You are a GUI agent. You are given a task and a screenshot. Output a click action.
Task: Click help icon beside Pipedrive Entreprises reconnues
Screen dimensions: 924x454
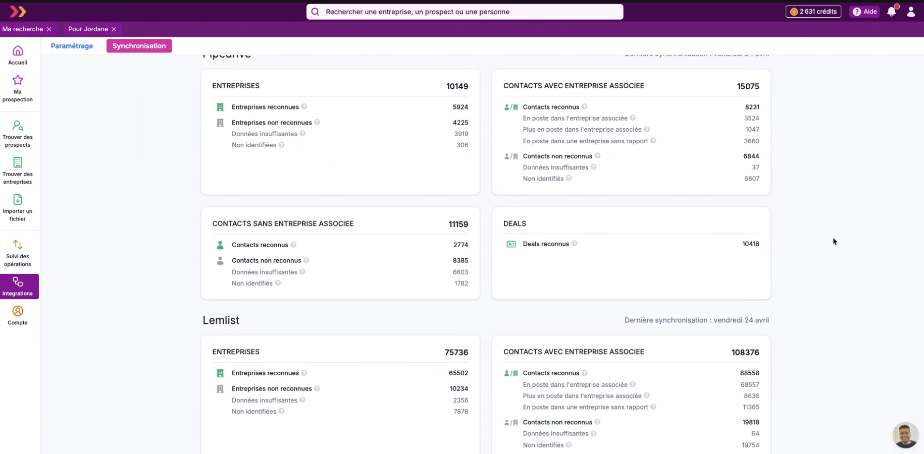[304, 106]
